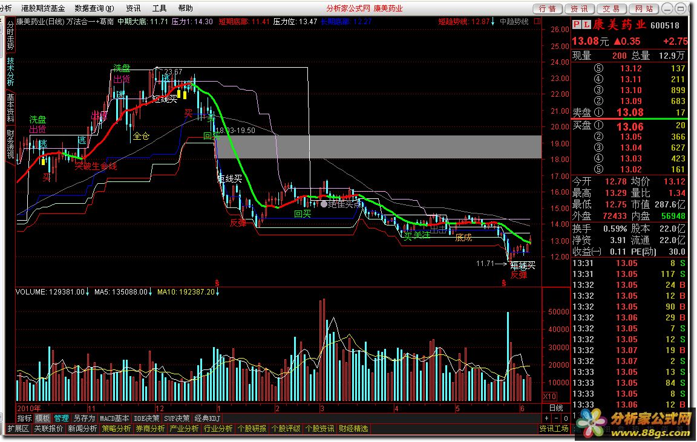The height and width of the screenshot is (442, 697).
Task: Click the 绝佳买点 signal marker on chart
Action: 341,204
